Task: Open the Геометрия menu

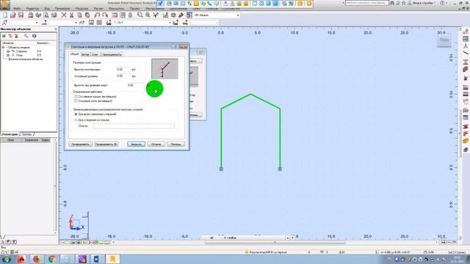Action: pos(62,8)
